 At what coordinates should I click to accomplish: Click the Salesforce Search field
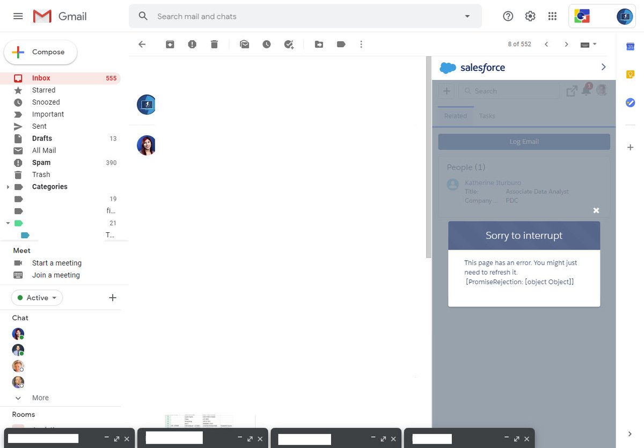click(x=509, y=91)
